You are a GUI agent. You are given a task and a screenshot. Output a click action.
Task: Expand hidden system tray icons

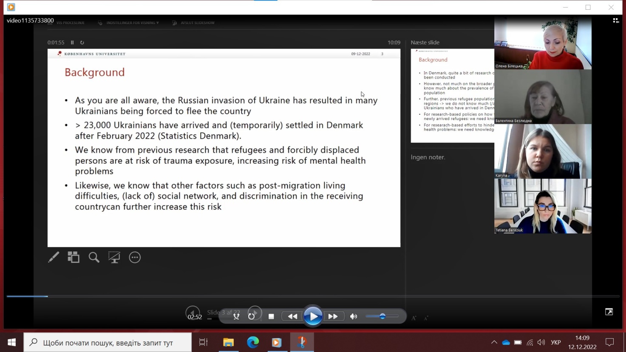pyautogui.click(x=494, y=342)
